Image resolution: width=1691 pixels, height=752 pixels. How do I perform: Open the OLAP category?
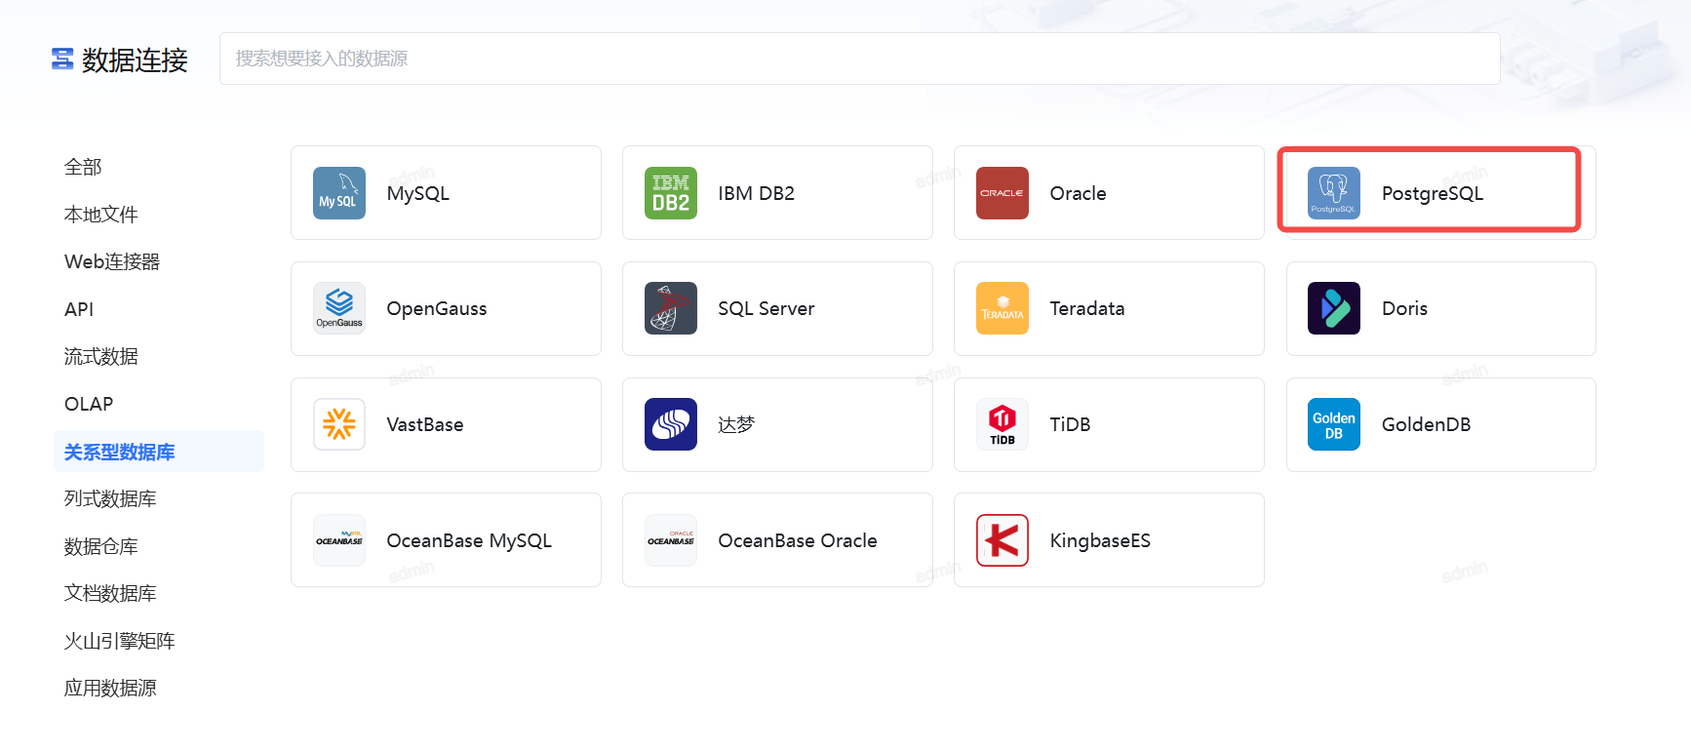[x=89, y=404]
